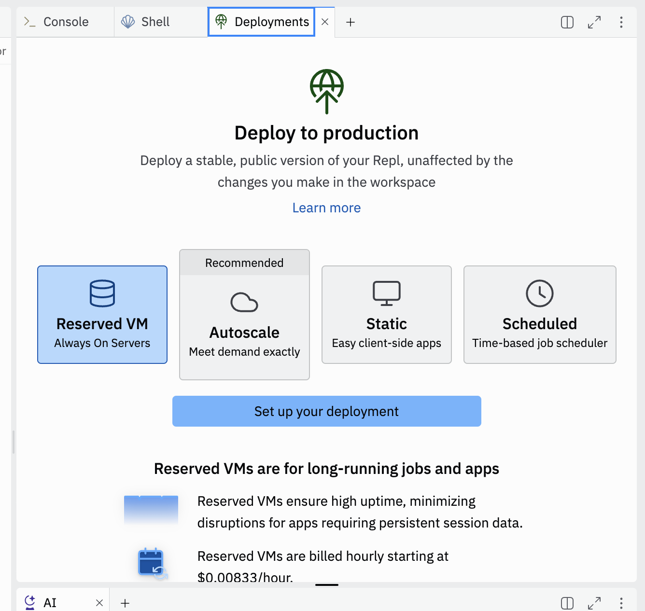This screenshot has height=611, width=645.
Task: Click Set up your deployment button
Action: pos(326,411)
